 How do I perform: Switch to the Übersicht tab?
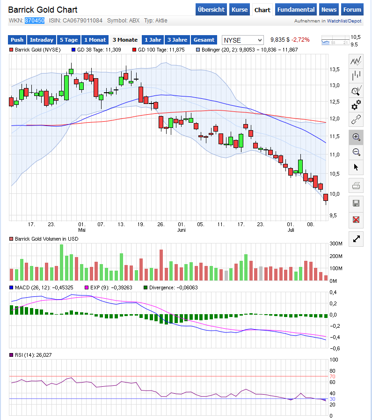coord(211,10)
